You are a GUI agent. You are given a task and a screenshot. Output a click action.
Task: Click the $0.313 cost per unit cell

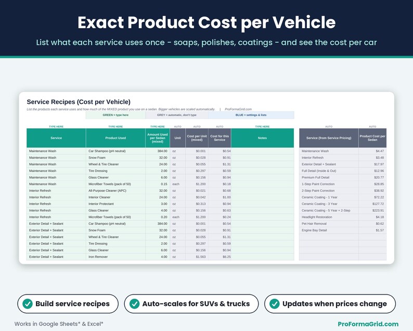[197, 204]
